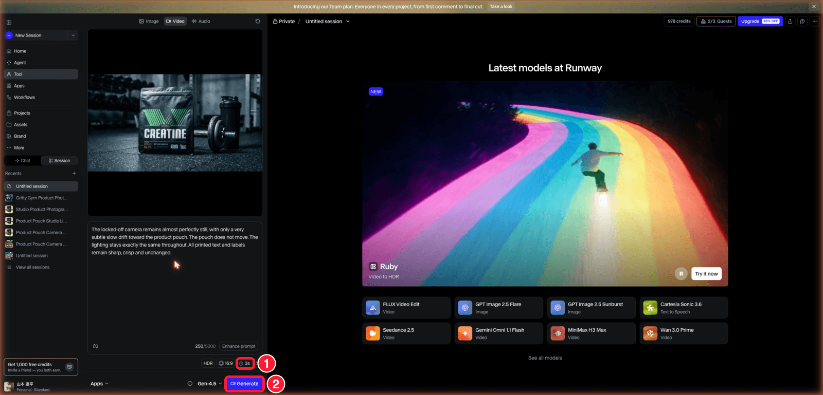Open Agent in the sidebar

coord(41,63)
